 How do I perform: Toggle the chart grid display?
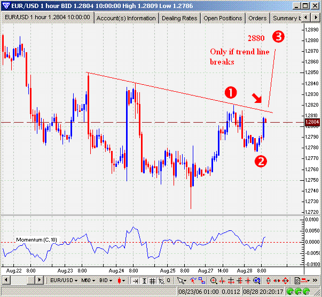[x=152, y=281]
